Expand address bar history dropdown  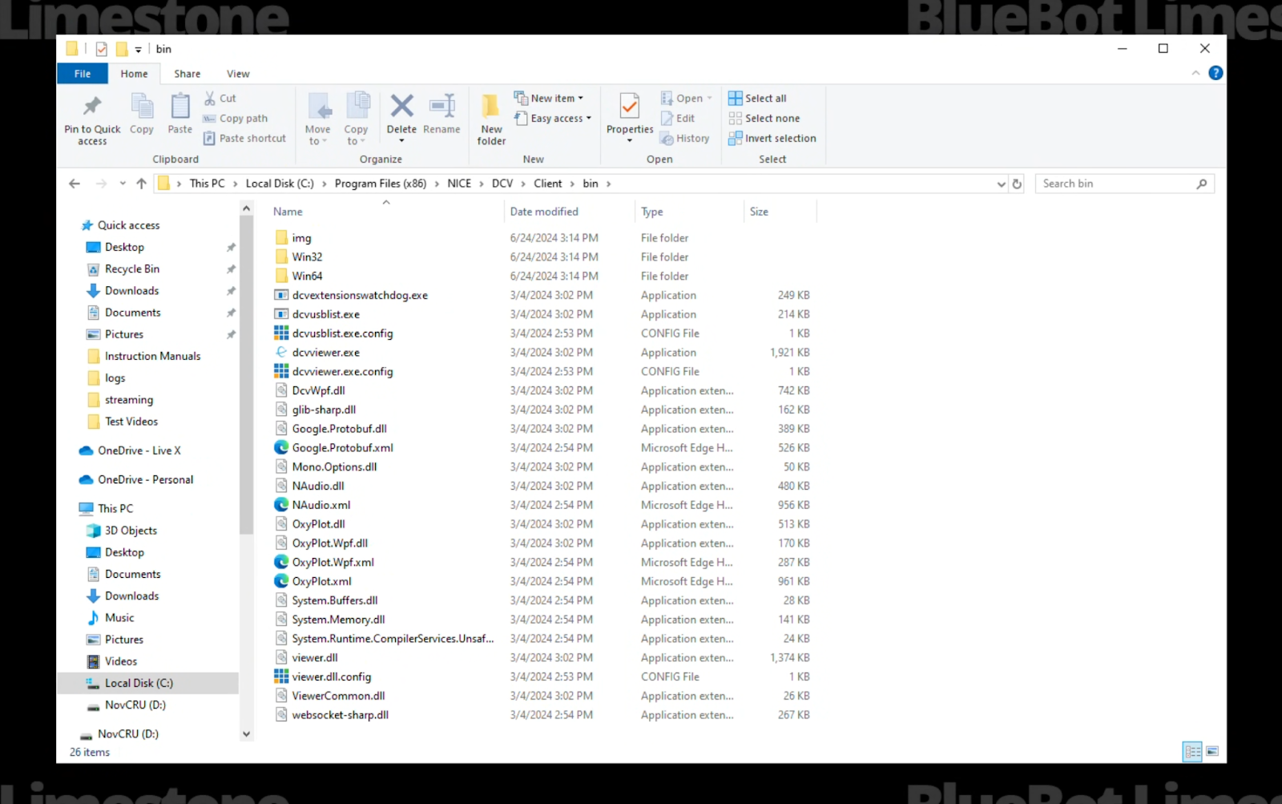point(1001,184)
